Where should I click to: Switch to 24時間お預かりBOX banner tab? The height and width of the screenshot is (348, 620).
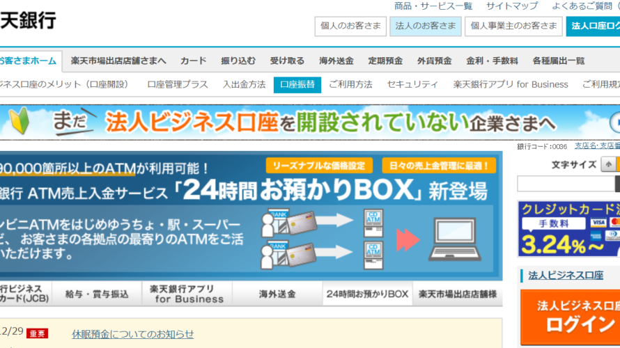[x=367, y=294]
